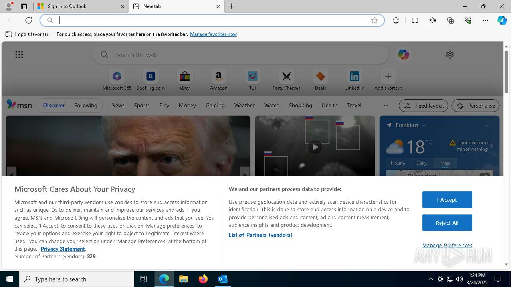Open the Edge profile icon
Image resolution: width=511 pixels, height=287 pixels.
tap(8, 6)
